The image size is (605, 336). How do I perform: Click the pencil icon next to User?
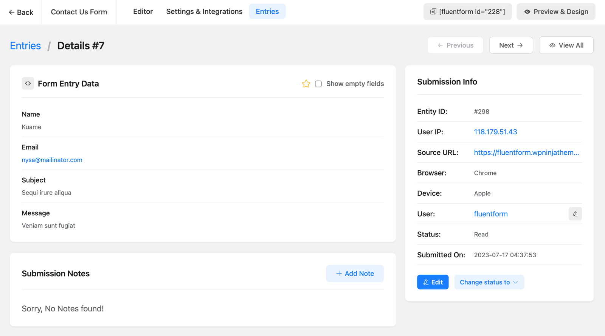[x=575, y=214]
